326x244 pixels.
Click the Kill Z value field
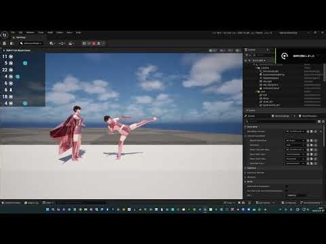(x=295, y=195)
